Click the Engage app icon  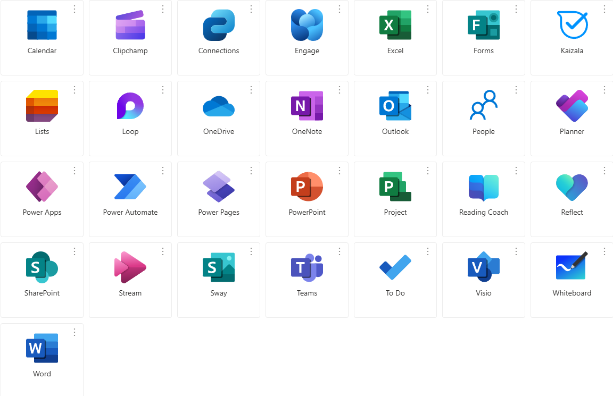307,25
